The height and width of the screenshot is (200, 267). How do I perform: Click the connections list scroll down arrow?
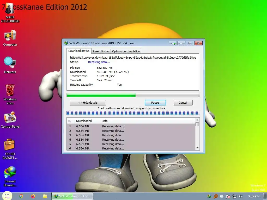[x=197, y=148]
